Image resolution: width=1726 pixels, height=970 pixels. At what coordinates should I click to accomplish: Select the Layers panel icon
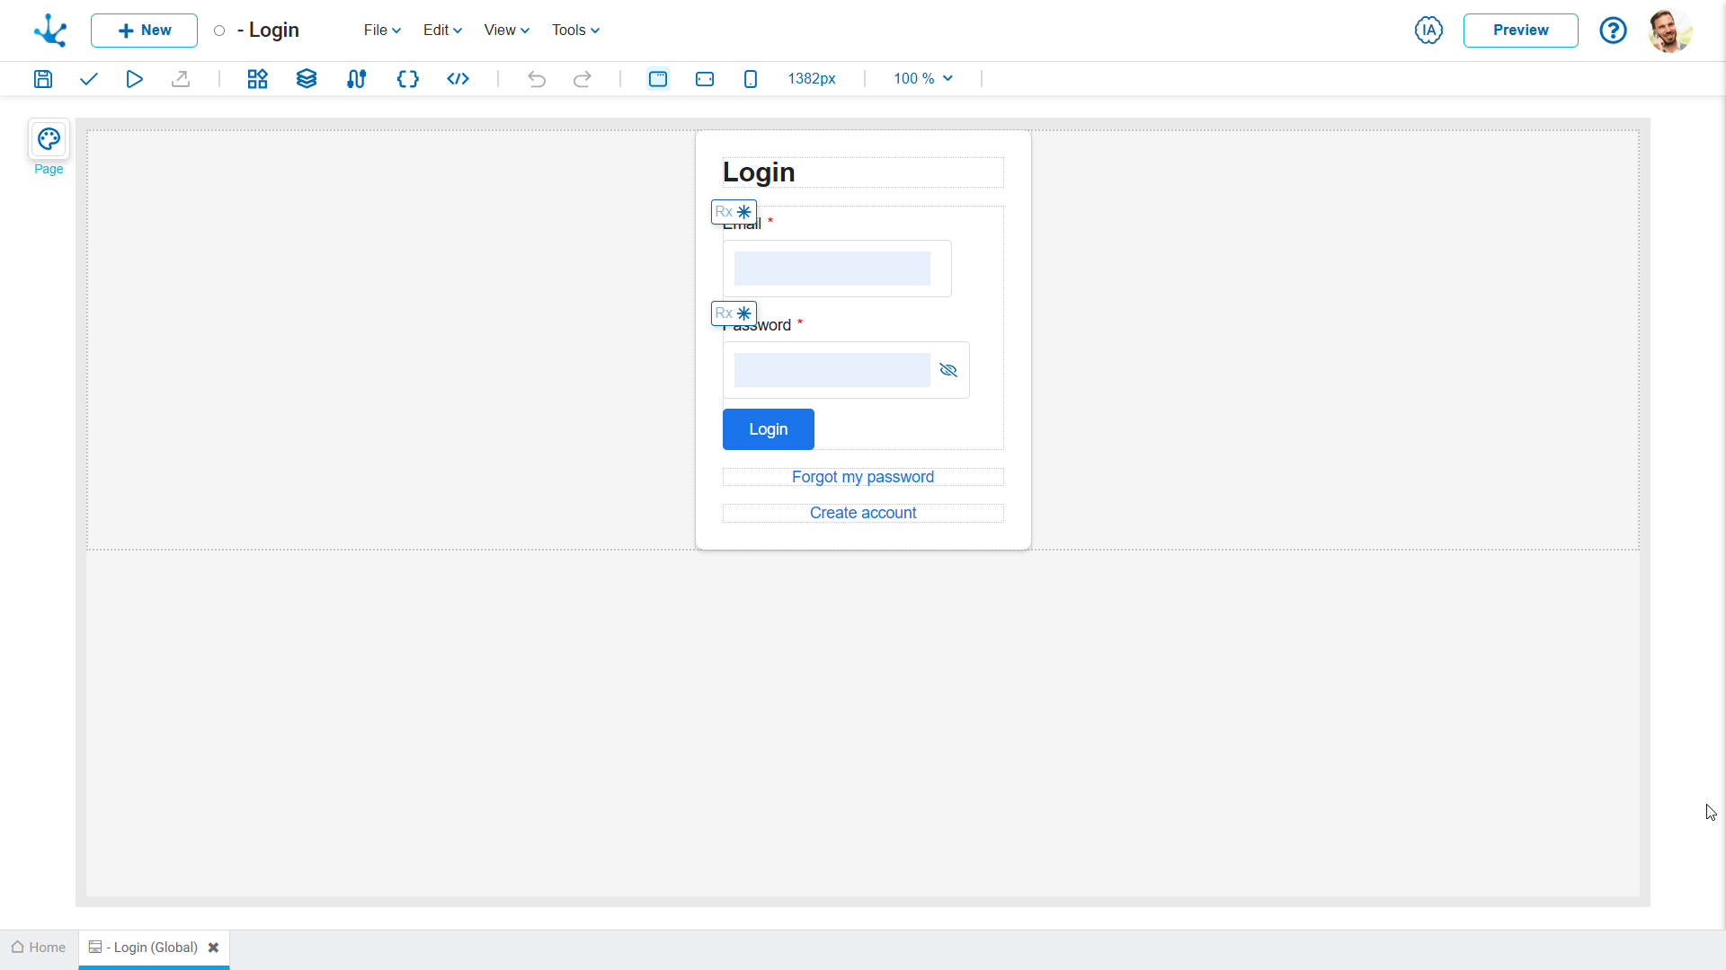tap(307, 78)
